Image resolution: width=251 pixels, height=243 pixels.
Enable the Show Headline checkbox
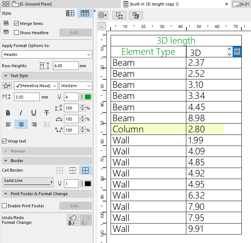pos(16,33)
